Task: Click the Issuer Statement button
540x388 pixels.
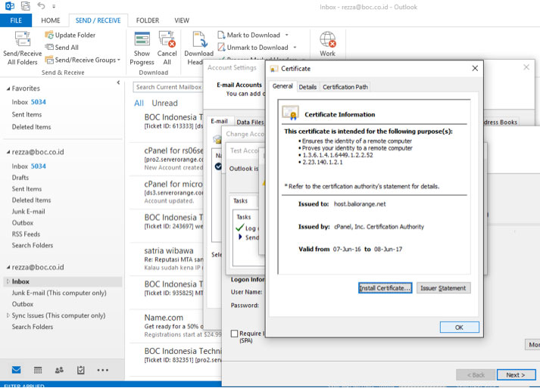Action: pos(443,288)
